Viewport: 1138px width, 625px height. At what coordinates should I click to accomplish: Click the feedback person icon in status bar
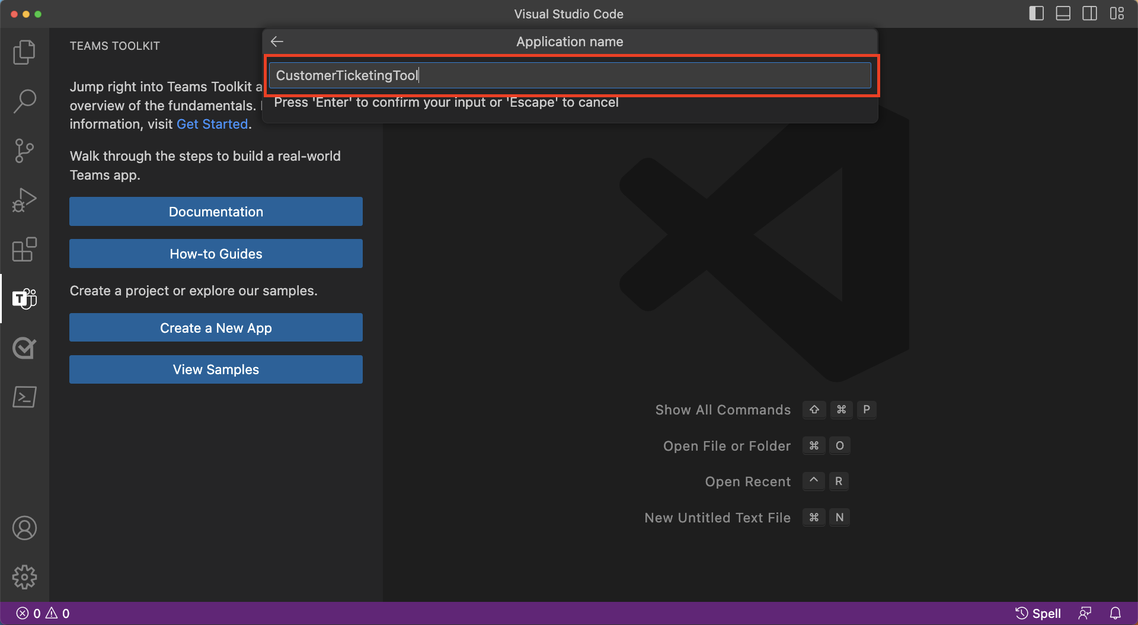click(x=1085, y=613)
